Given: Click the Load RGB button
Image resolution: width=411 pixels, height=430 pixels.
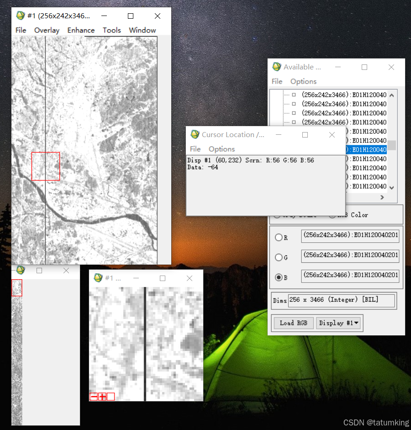Looking at the screenshot, I should pyautogui.click(x=294, y=323).
